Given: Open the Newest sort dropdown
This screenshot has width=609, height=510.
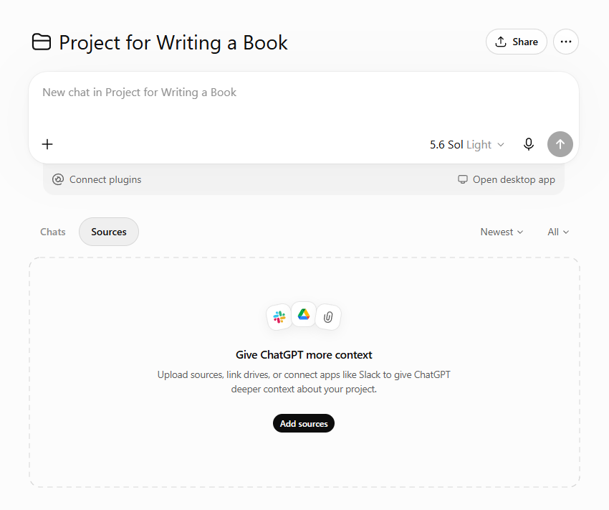Looking at the screenshot, I should tap(502, 232).
